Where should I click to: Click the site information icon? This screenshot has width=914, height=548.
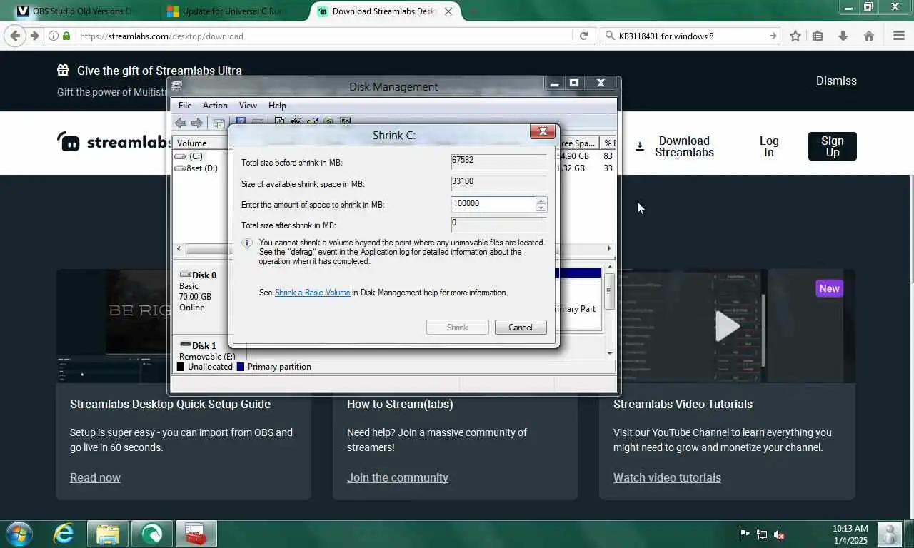click(54, 36)
